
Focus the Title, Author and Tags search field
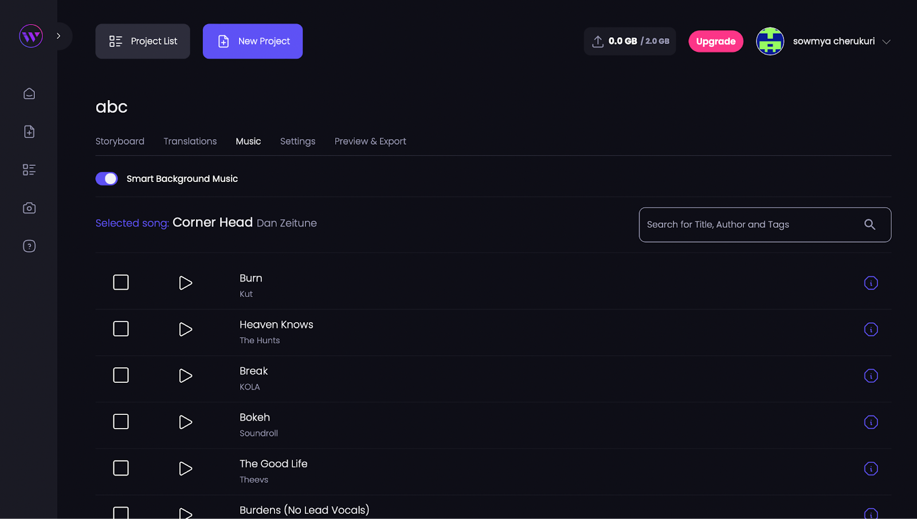[x=765, y=225]
